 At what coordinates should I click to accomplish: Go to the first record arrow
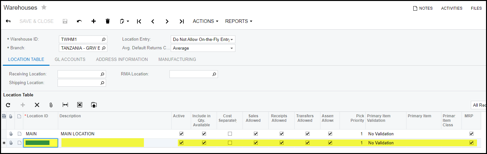coord(139,21)
